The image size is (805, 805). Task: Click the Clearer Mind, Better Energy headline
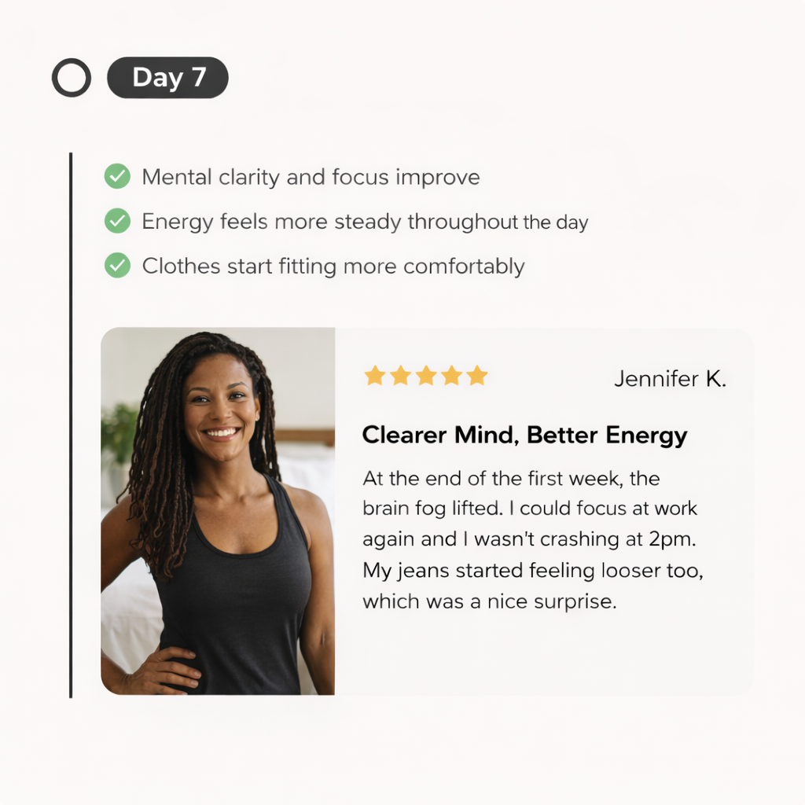tap(524, 435)
